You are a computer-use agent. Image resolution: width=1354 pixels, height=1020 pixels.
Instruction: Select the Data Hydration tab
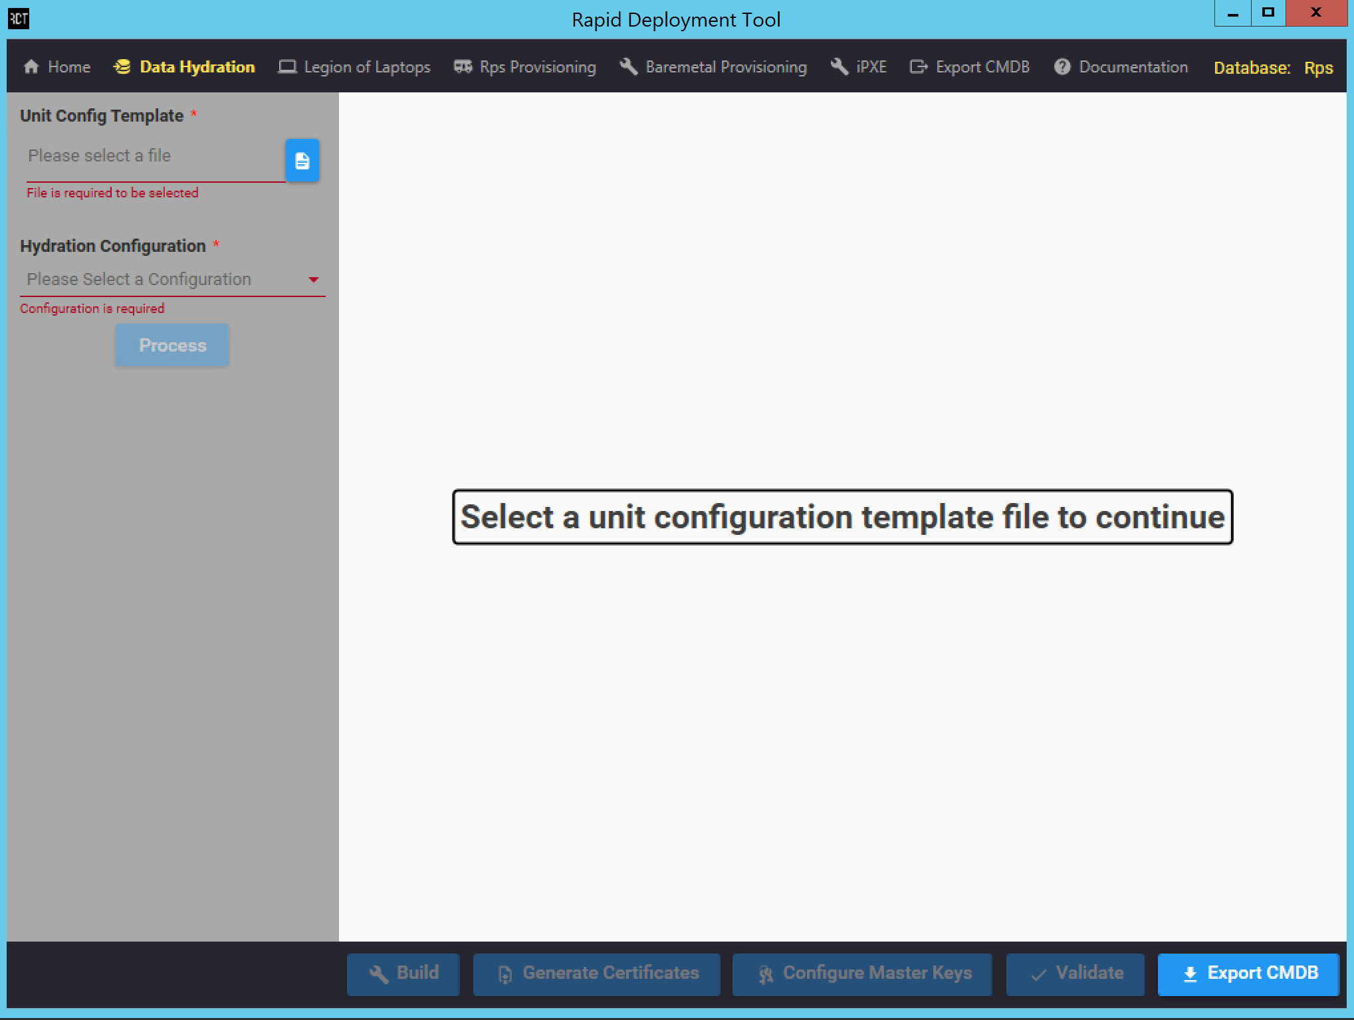pyautogui.click(x=185, y=67)
